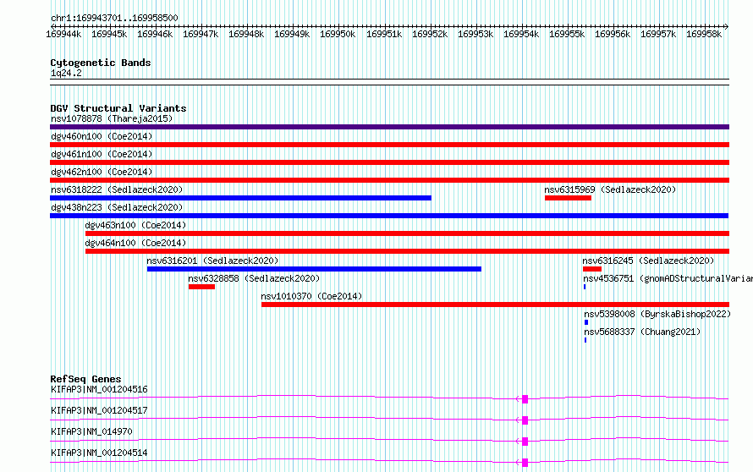Open the KIFAP3|NM_001204517 transcript label
The width and height of the screenshot is (753, 472).
pos(99,410)
